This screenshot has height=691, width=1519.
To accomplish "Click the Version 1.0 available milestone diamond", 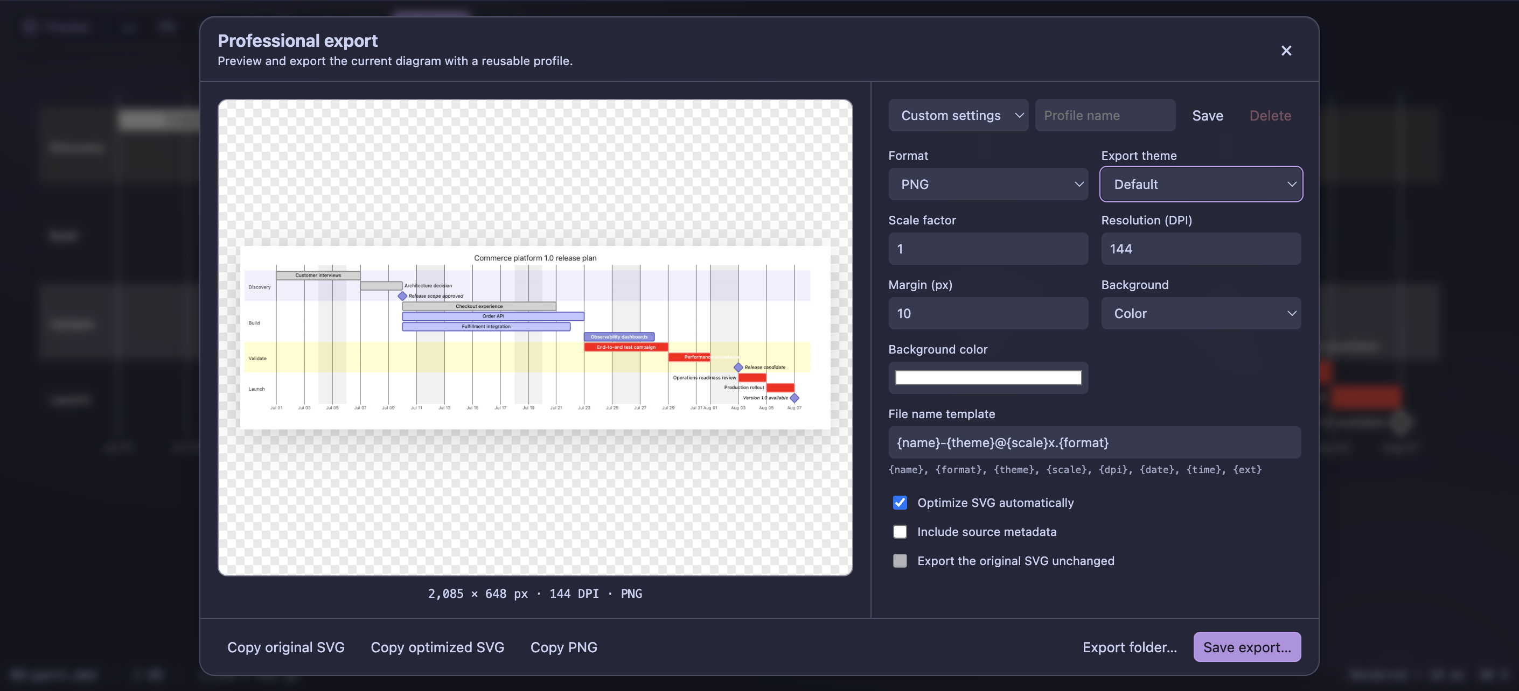I will click(795, 398).
